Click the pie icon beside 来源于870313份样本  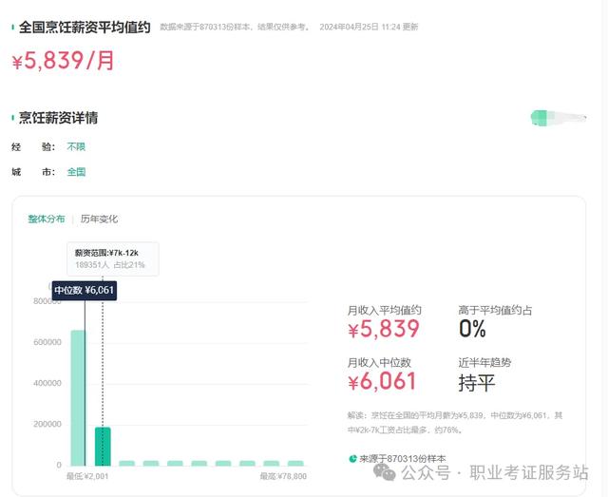point(352,459)
